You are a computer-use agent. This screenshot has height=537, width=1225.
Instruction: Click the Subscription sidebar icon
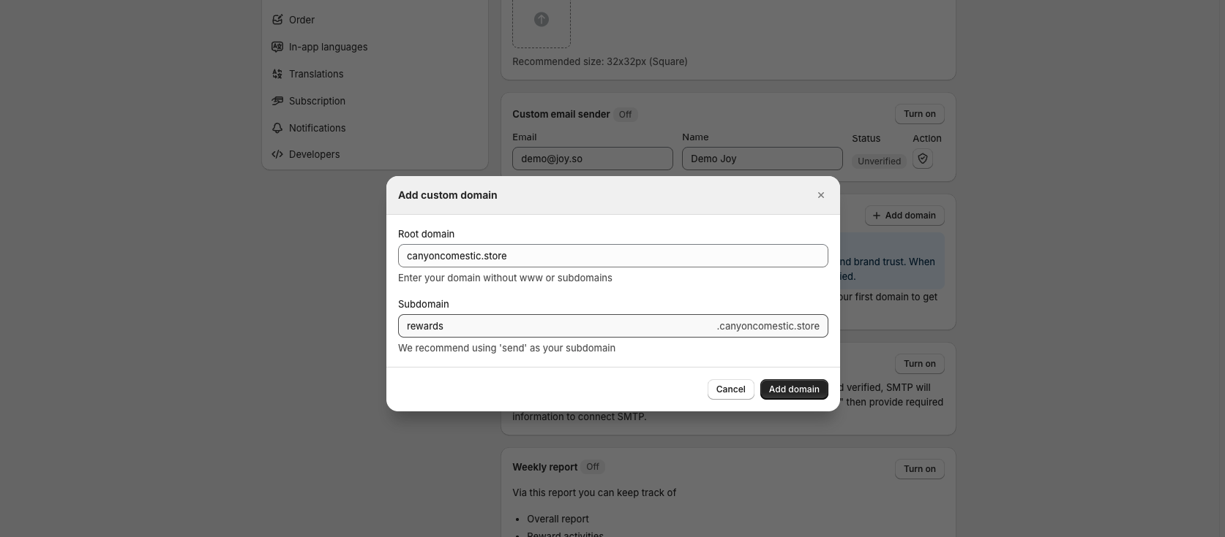(x=277, y=101)
